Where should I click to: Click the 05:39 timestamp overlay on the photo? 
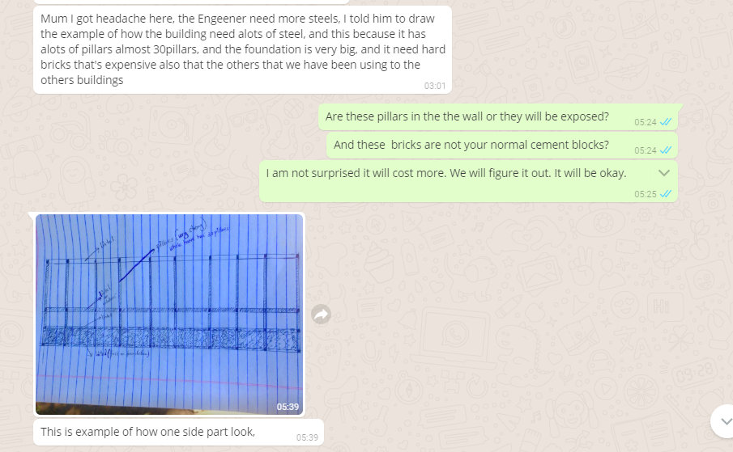coord(288,407)
